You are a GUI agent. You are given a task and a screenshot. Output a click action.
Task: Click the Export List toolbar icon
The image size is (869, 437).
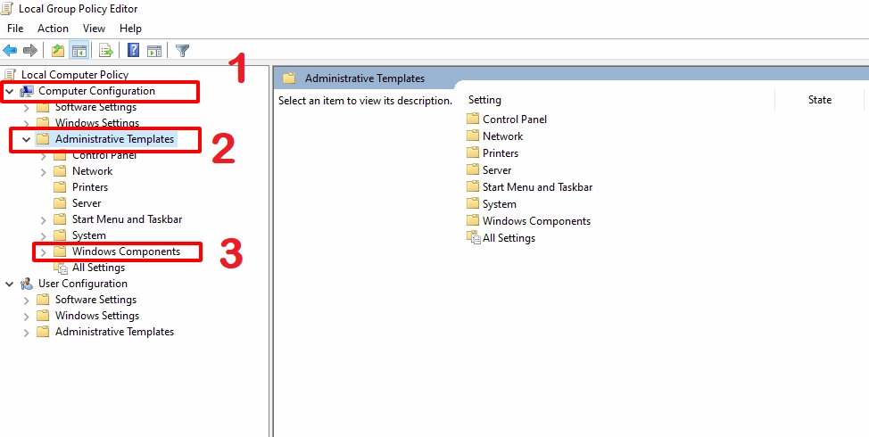click(x=106, y=51)
